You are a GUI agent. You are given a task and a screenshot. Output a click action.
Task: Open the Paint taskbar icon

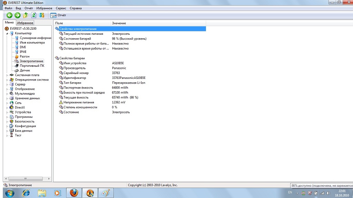coord(105,193)
